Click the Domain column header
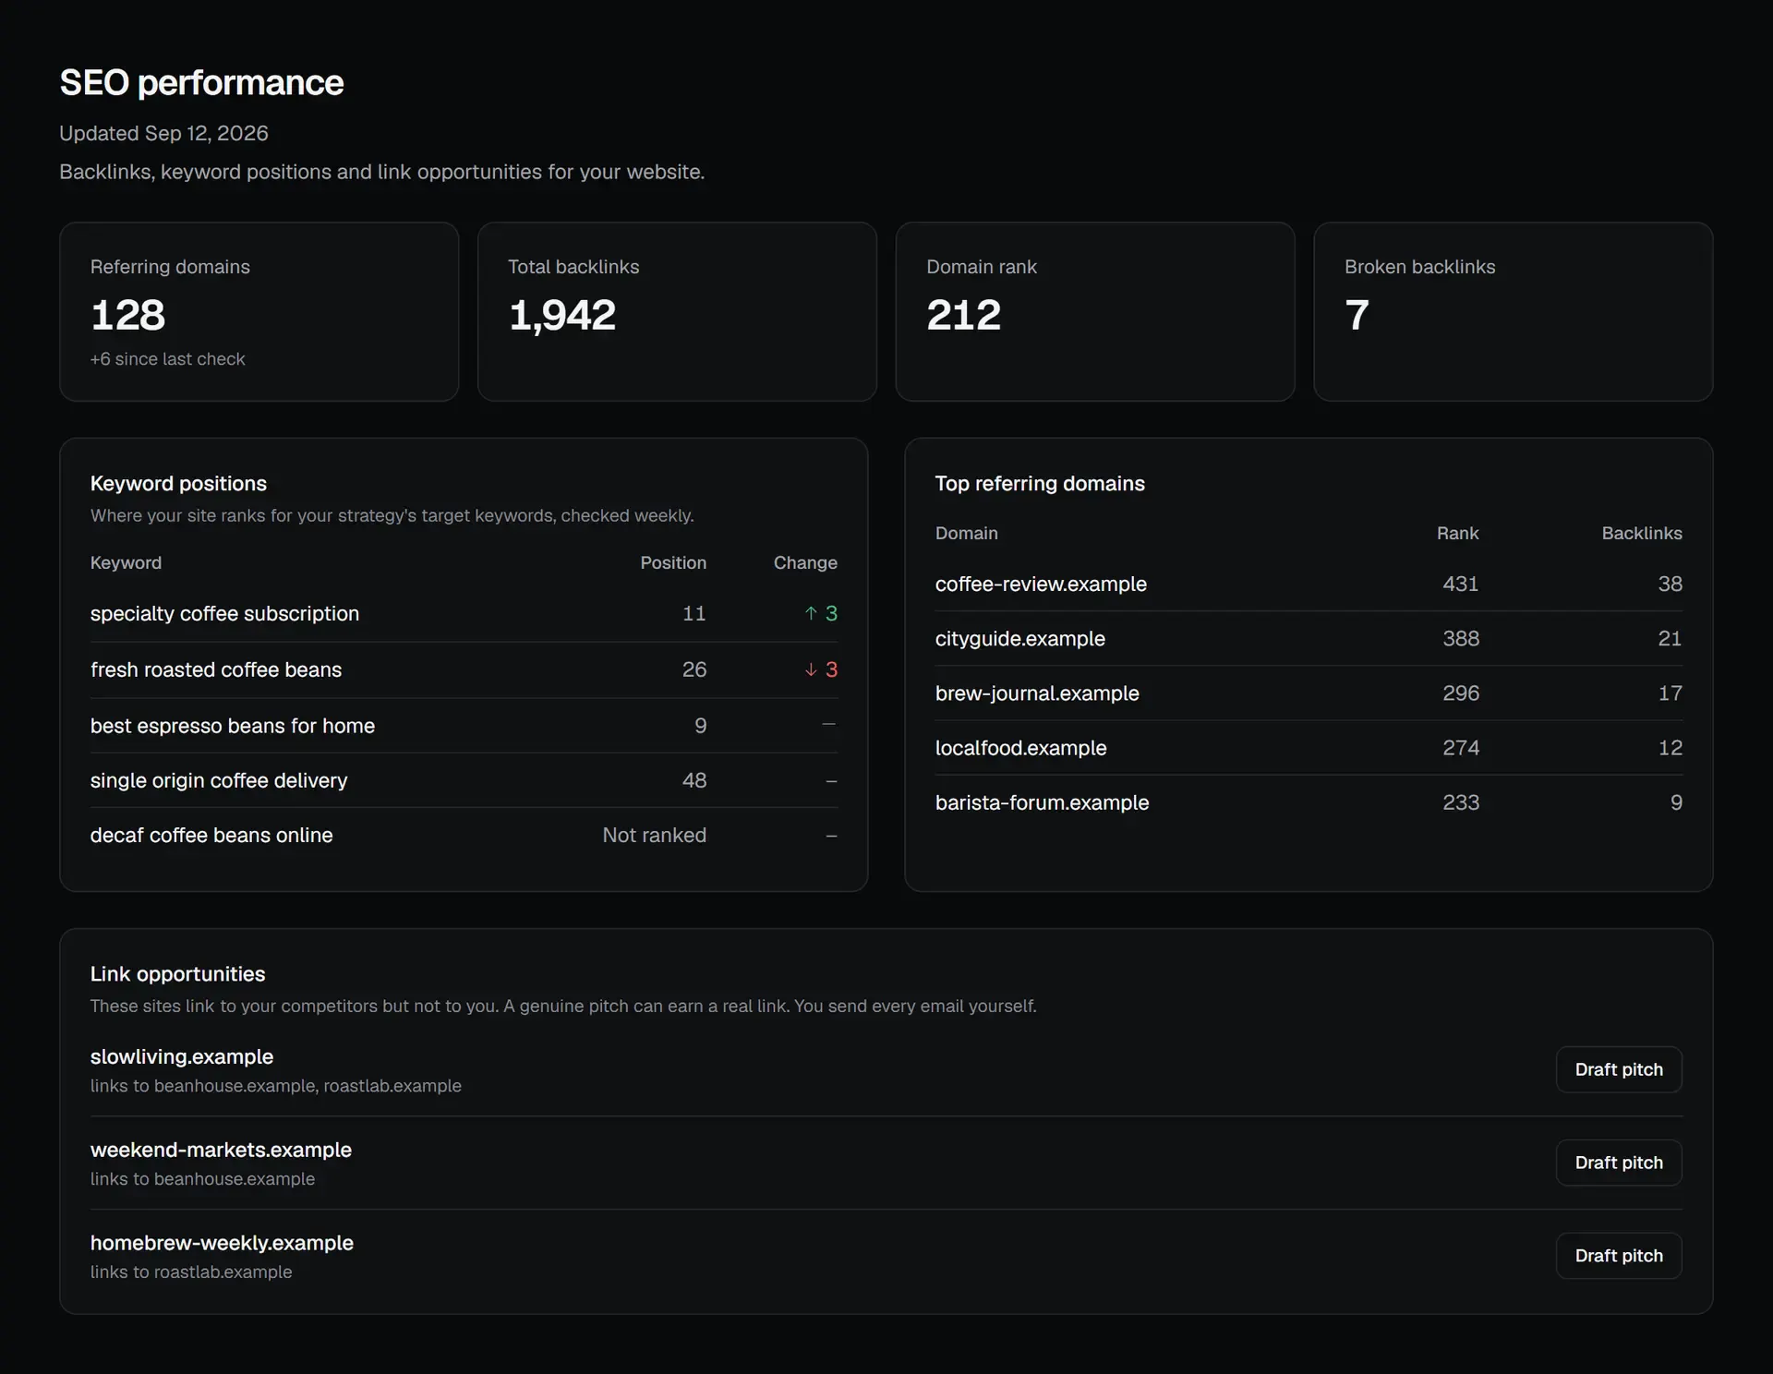 (966, 533)
